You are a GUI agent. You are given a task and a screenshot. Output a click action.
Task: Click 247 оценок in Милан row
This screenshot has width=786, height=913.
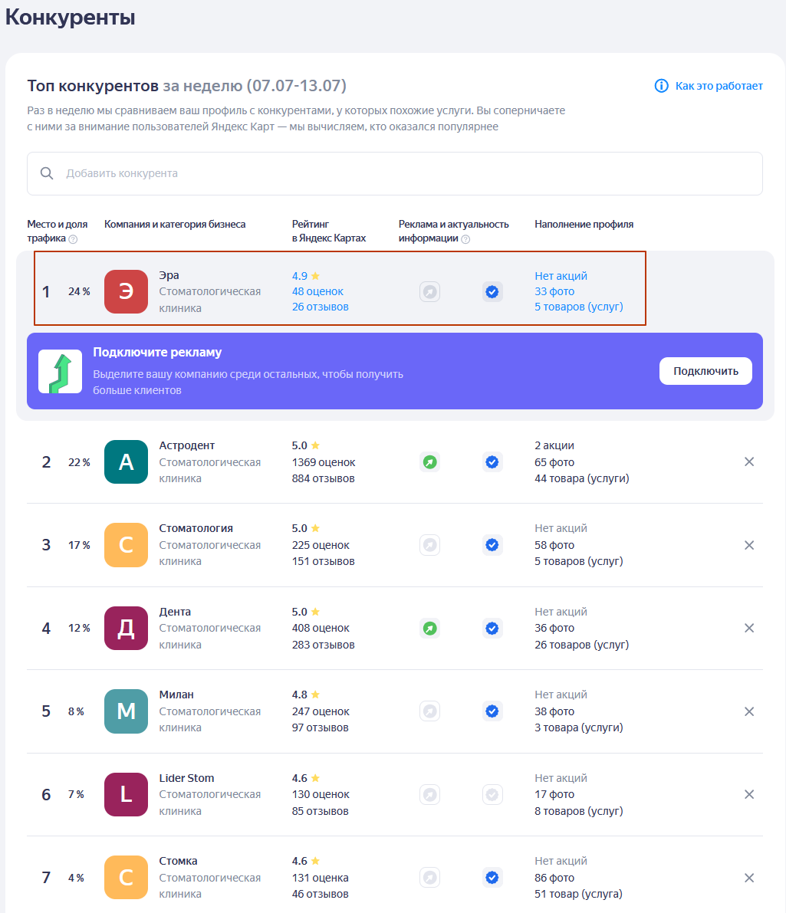(321, 711)
